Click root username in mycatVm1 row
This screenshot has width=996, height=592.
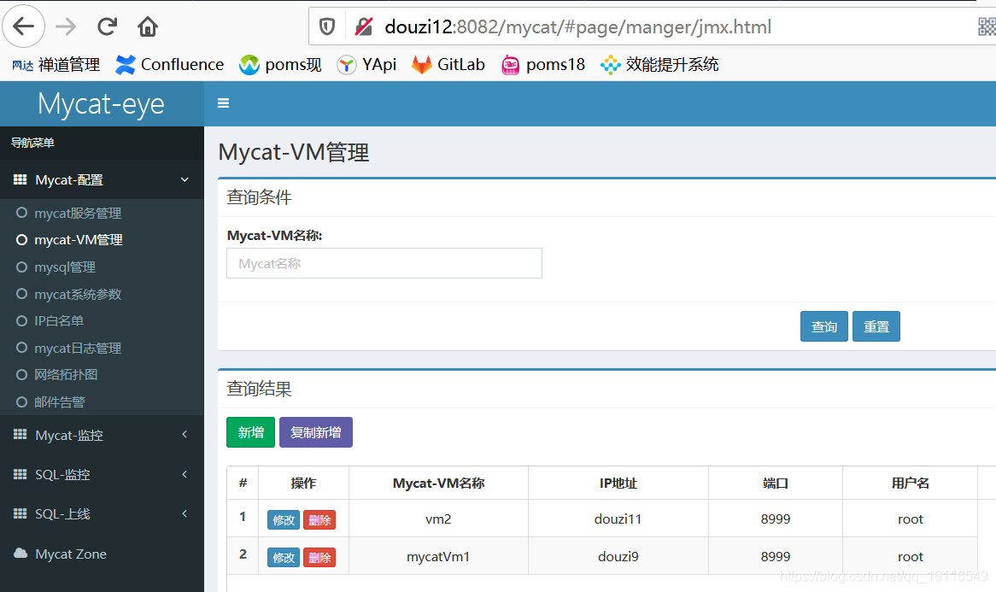coord(911,556)
